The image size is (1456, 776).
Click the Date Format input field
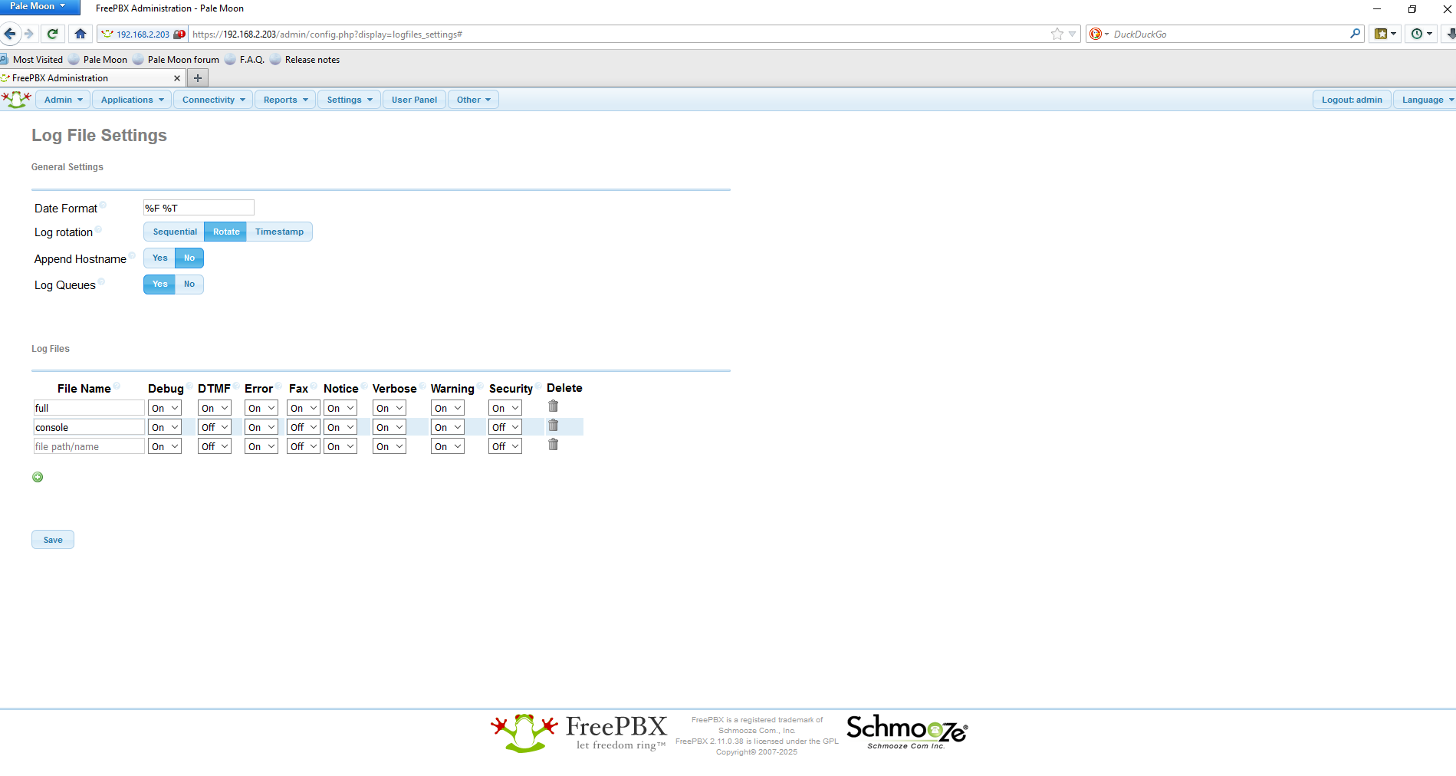coord(199,208)
